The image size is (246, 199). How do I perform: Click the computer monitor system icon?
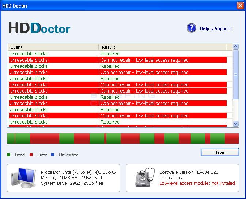pos(23,178)
